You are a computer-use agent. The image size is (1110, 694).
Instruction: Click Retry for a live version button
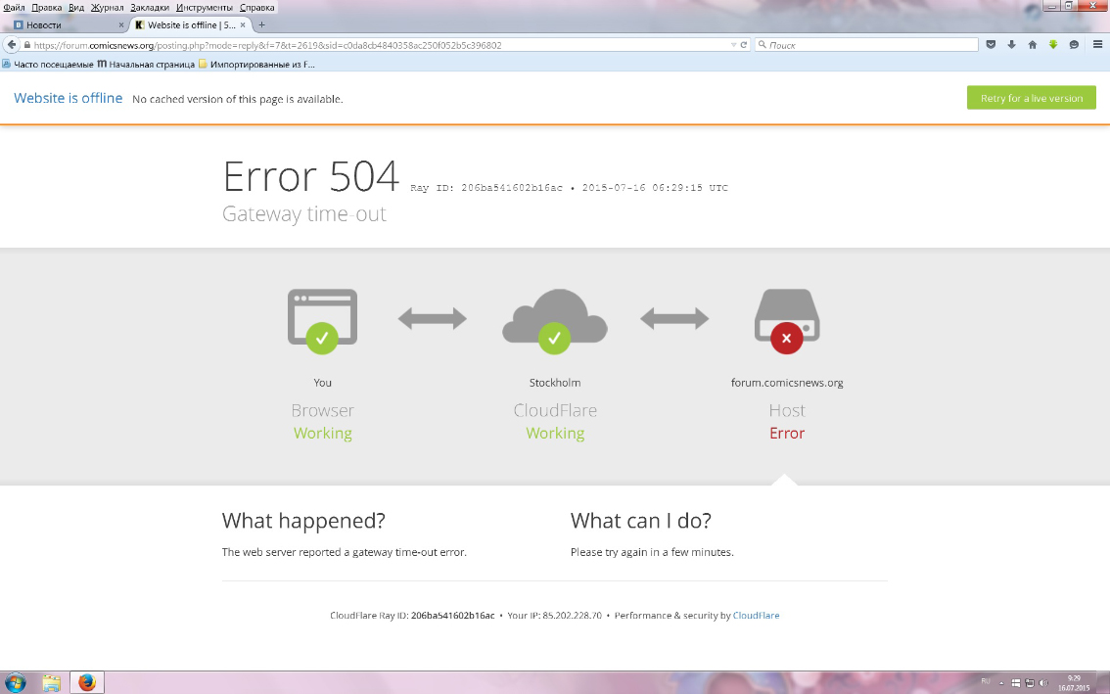tap(1032, 99)
